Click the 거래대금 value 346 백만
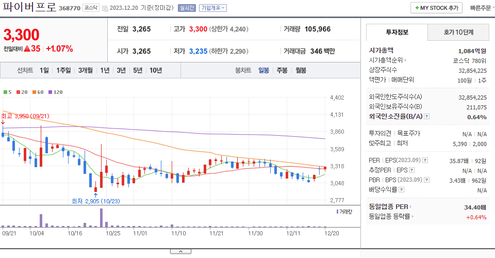This screenshot has height=258, width=495. point(323,51)
